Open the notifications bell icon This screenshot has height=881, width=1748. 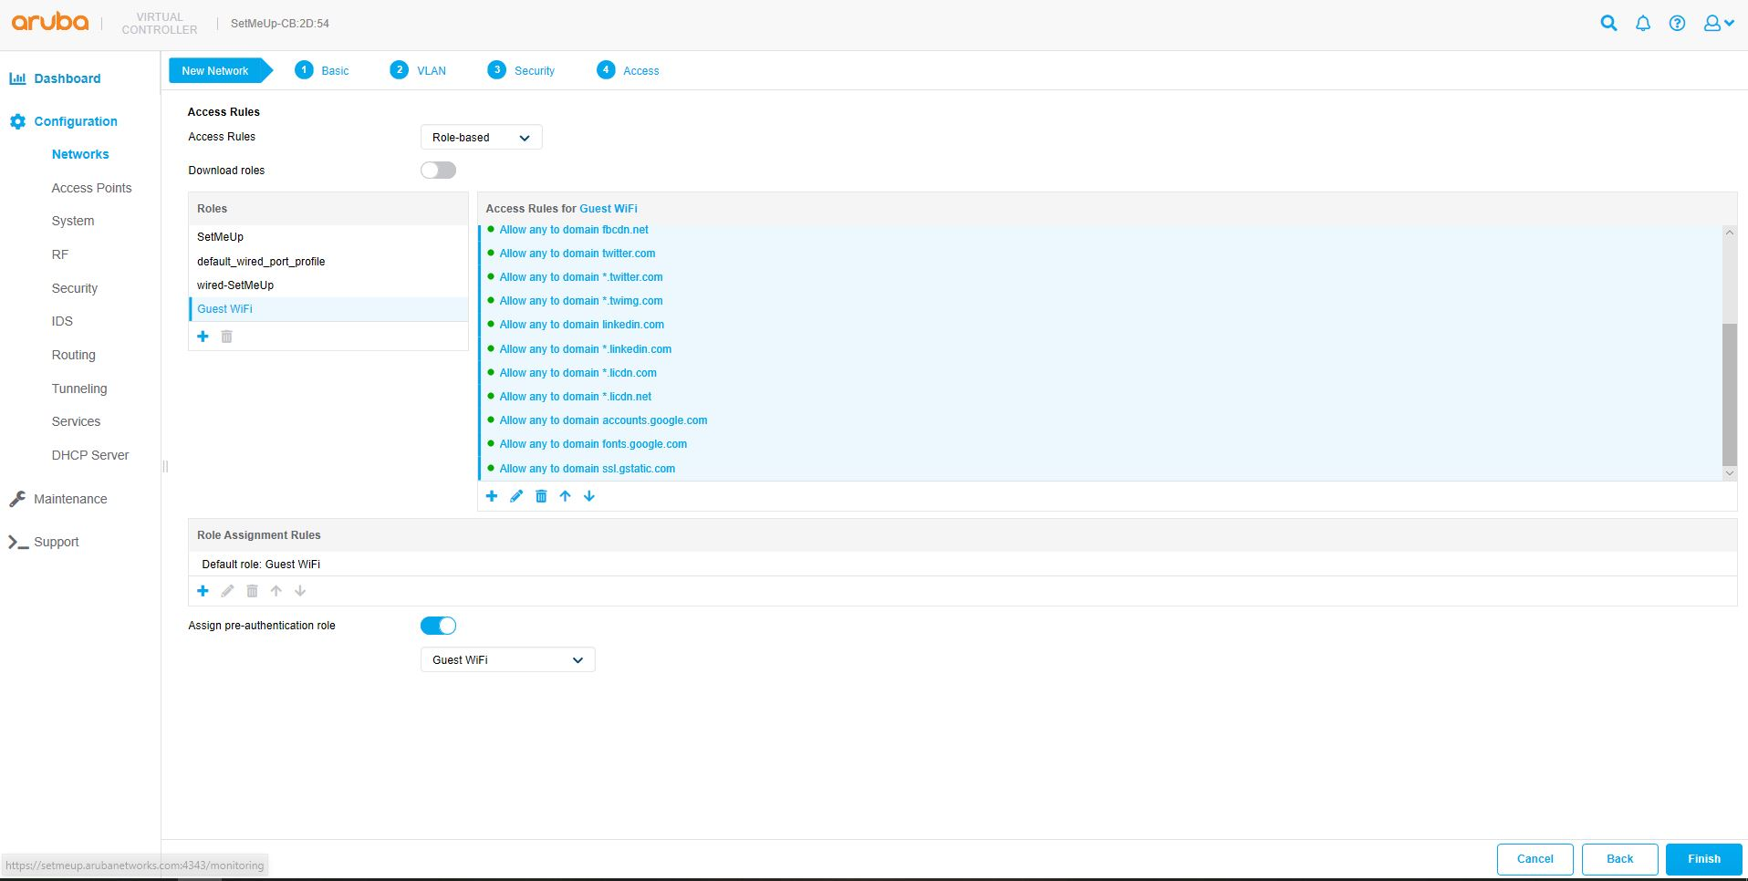[1642, 24]
